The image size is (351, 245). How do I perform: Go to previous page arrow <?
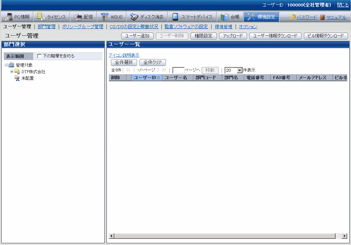point(134,70)
